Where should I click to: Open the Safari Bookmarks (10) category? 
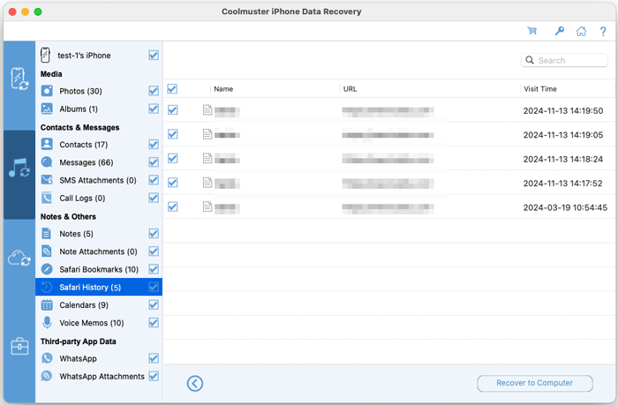(99, 269)
